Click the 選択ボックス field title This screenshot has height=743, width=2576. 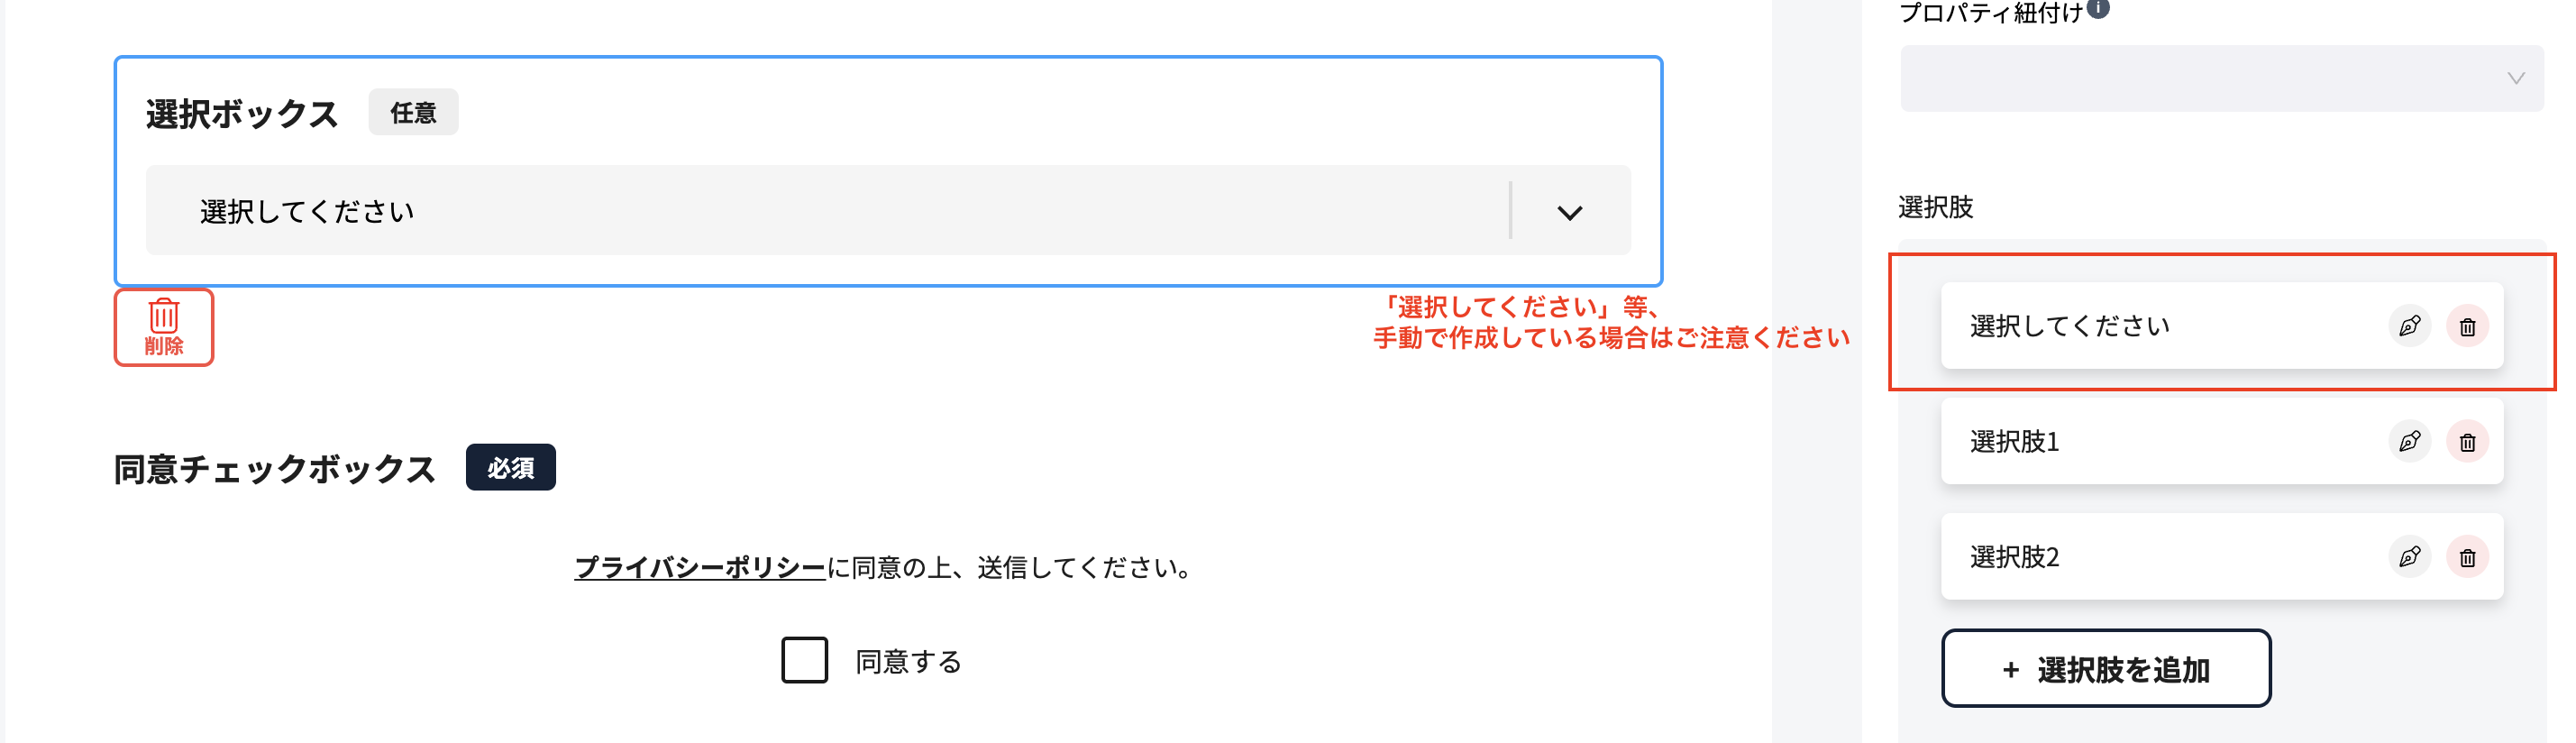pos(242,113)
